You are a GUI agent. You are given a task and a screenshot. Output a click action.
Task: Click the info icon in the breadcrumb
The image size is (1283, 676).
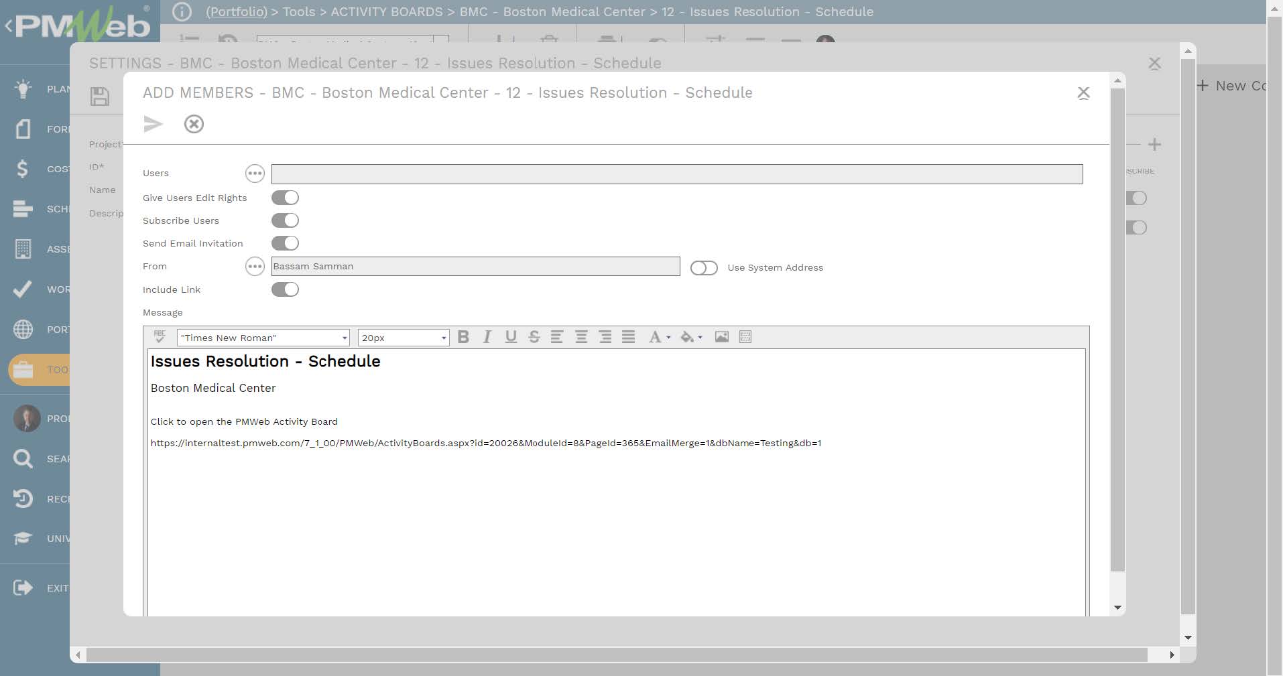(x=182, y=11)
